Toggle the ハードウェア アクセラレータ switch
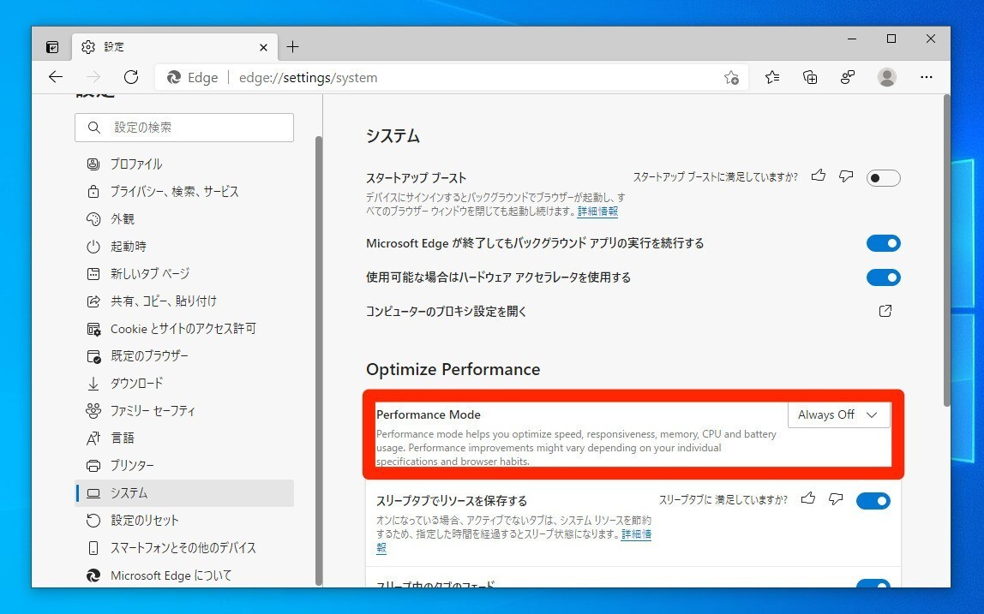The image size is (984, 614). tap(883, 277)
